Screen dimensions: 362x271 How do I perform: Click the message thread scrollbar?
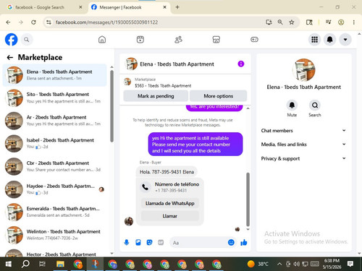pyautogui.click(x=248, y=199)
